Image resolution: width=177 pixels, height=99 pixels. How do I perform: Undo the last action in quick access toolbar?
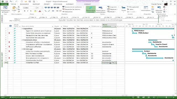pos(11,1)
